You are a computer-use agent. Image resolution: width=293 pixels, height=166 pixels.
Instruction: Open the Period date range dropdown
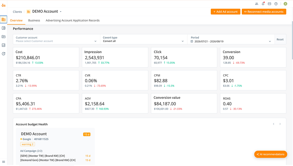point(231,39)
